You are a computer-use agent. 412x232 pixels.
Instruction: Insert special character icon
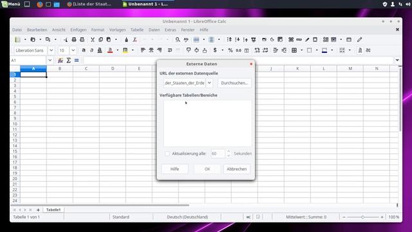pos(291,39)
